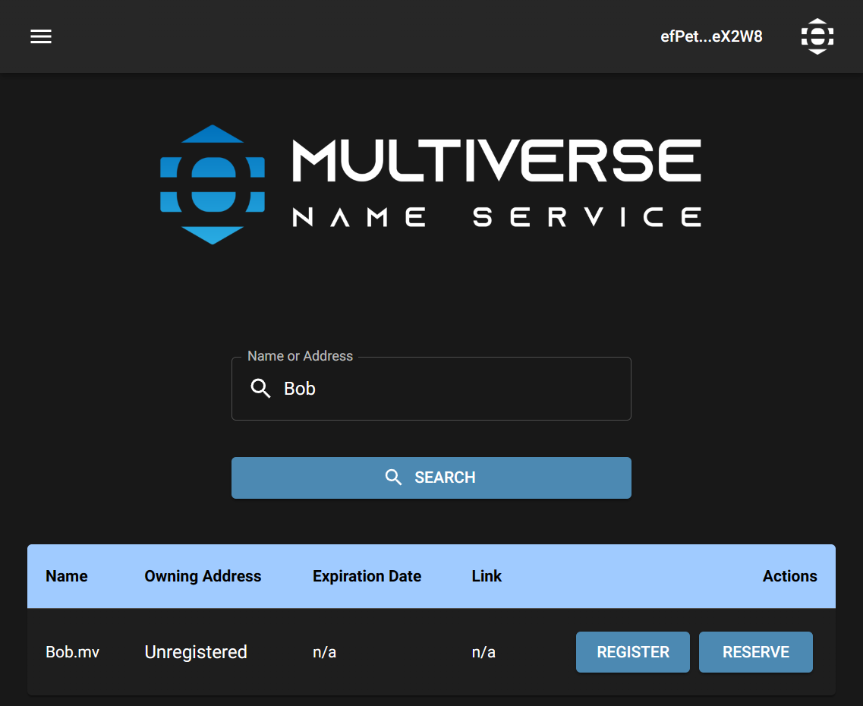Reserve the Bob.mv name
The height and width of the screenshot is (706, 863).
pos(755,652)
